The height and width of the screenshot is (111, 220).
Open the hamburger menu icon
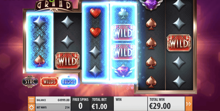tap(32, 100)
